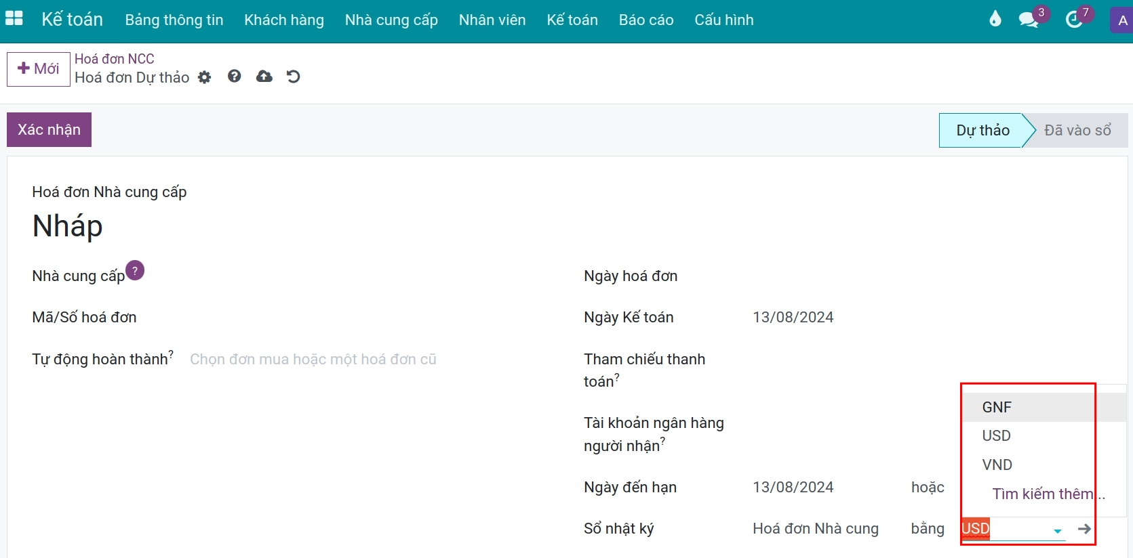Open the water drop icon in top bar
The image size is (1133, 558).
[x=995, y=19]
